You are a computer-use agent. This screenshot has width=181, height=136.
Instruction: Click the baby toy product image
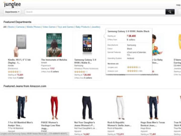157,45
